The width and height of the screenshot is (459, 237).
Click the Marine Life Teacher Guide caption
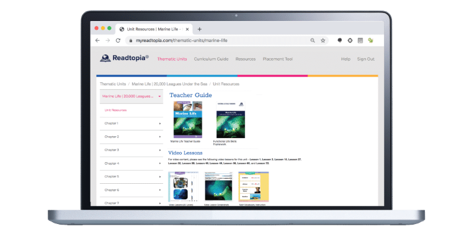click(x=185, y=141)
